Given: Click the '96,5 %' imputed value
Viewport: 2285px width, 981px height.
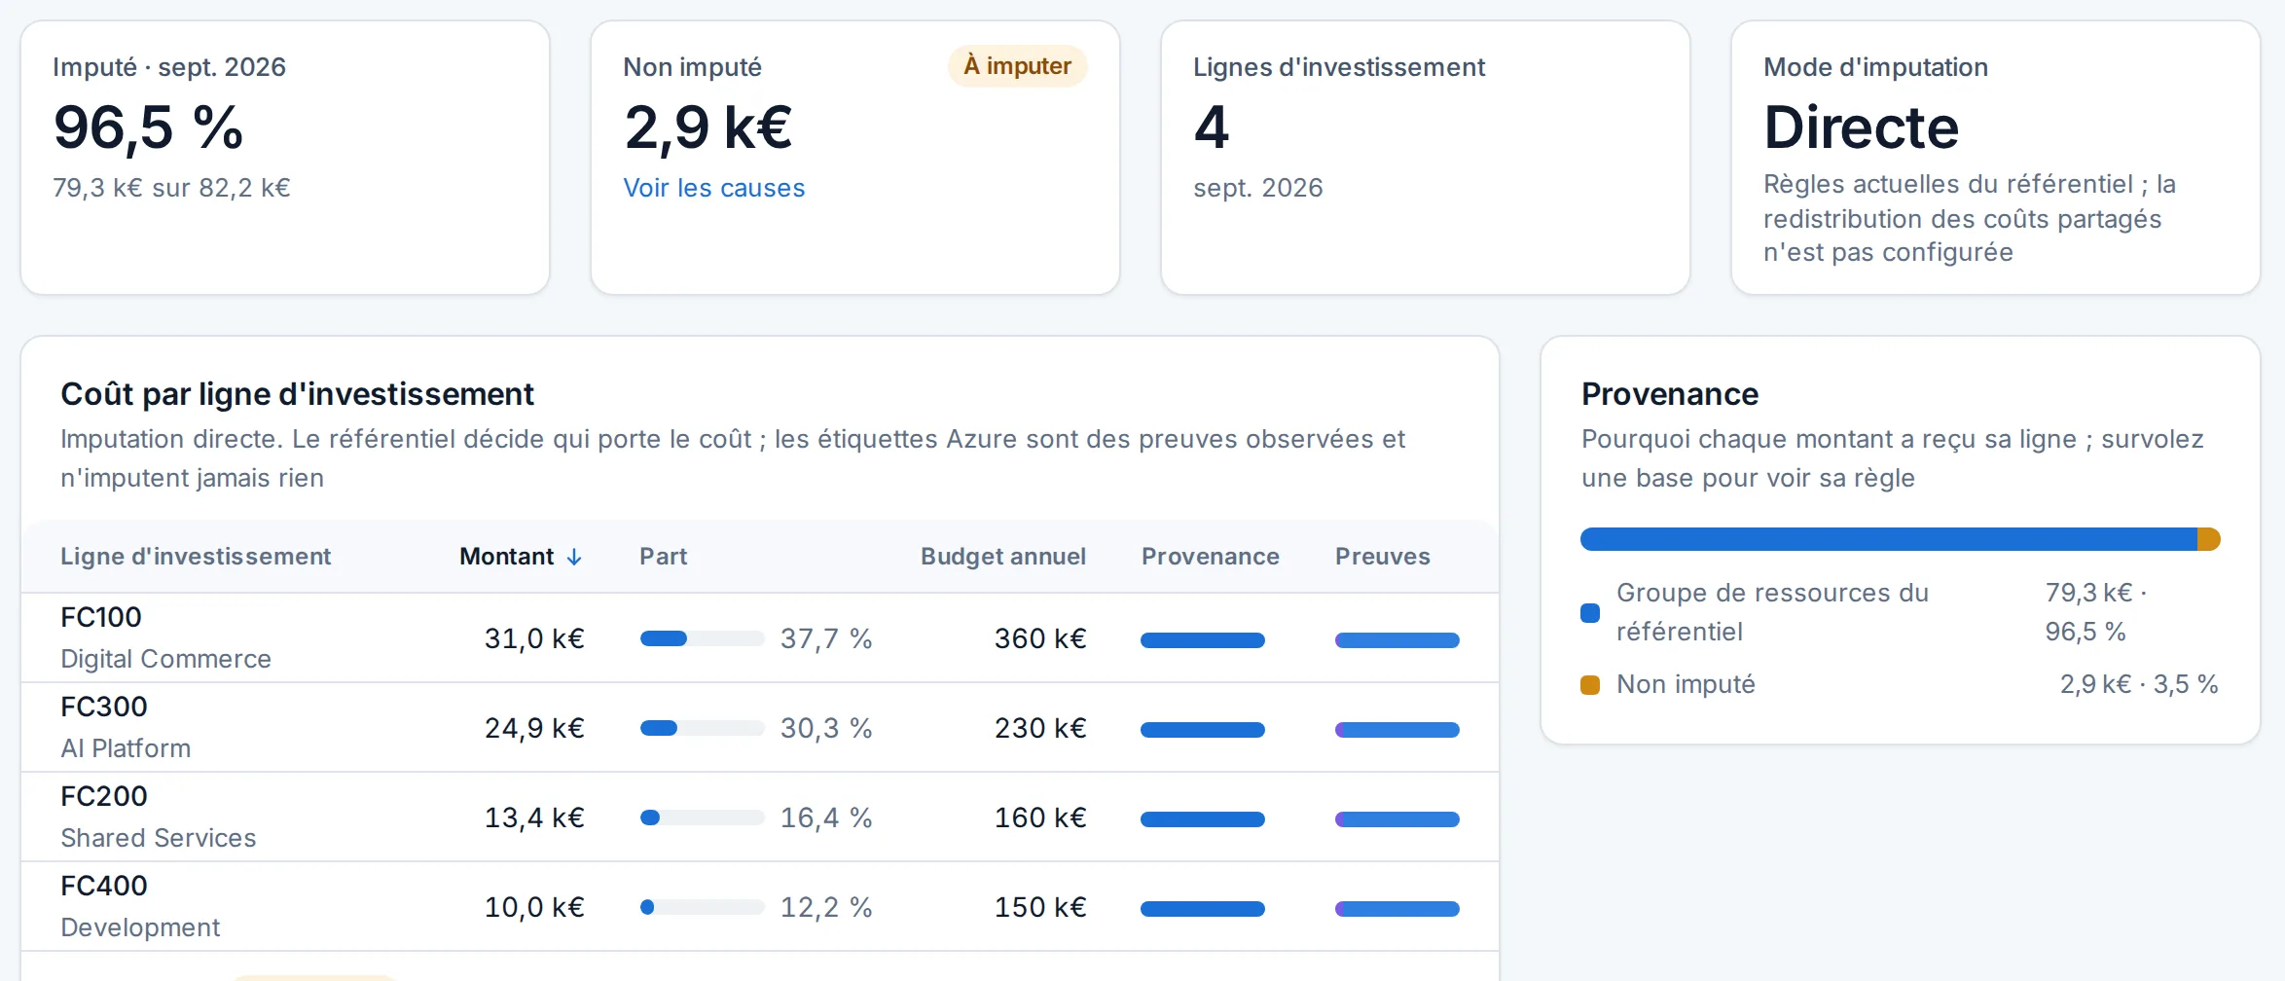Looking at the screenshot, I should coord(149,127).
